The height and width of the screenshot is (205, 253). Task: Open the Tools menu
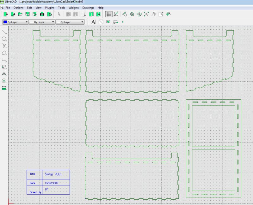(61, 8)
